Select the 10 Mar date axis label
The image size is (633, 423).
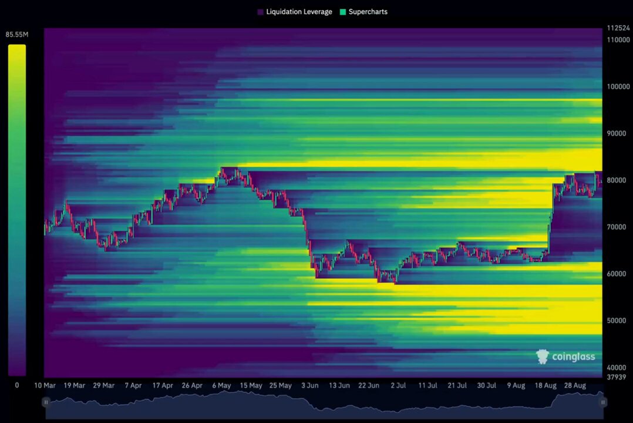pos(45,385)
